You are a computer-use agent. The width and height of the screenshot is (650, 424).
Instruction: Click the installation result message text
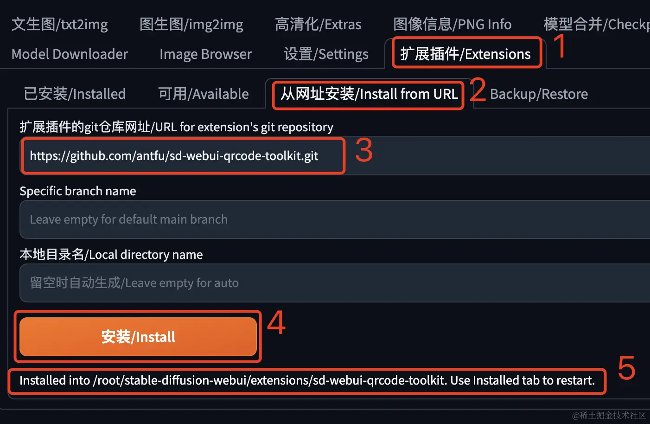(x=307, y=380)
